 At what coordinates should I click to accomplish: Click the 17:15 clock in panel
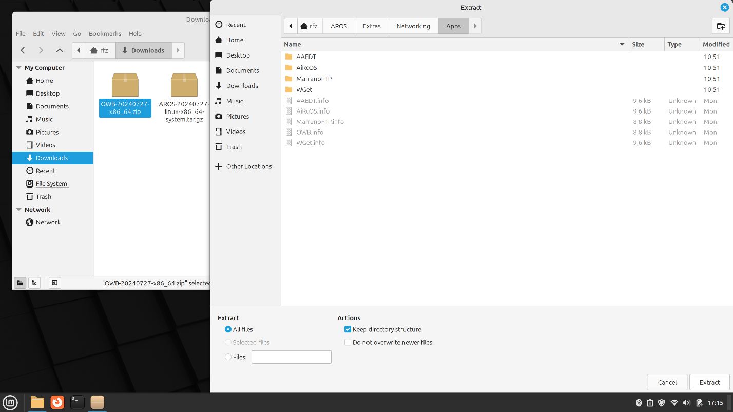coord(715,403)
